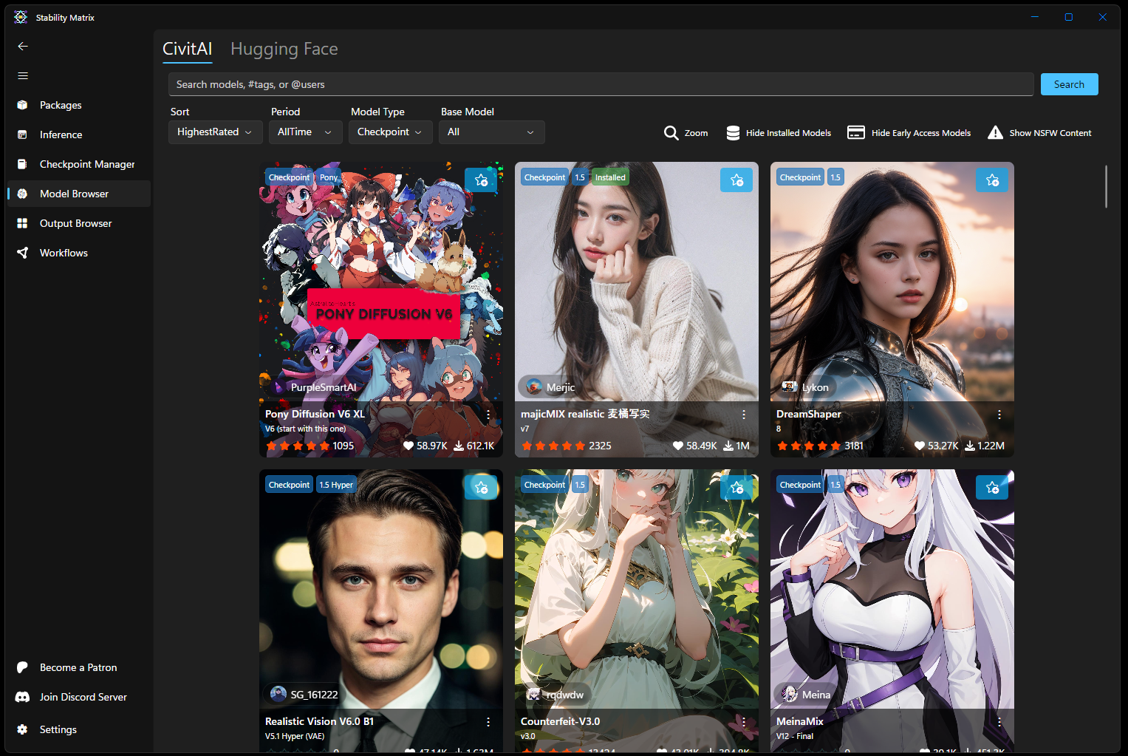This screenshot has width=1128, height=756.
Task: Click the Search button
Action: tap(1069, 84)
